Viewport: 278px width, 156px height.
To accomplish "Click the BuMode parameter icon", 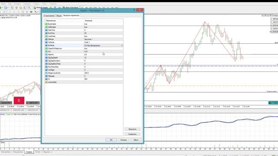I will 46,45.
